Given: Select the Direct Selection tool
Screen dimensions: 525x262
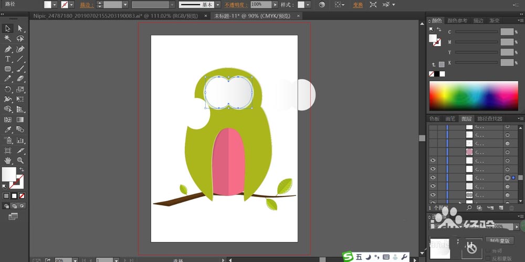Looking at the screenshot, I should pyautogui.click(x=20, y=28).
